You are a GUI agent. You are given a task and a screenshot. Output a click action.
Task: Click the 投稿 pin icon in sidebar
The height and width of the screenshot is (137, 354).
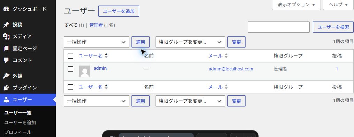coord(6,25)
